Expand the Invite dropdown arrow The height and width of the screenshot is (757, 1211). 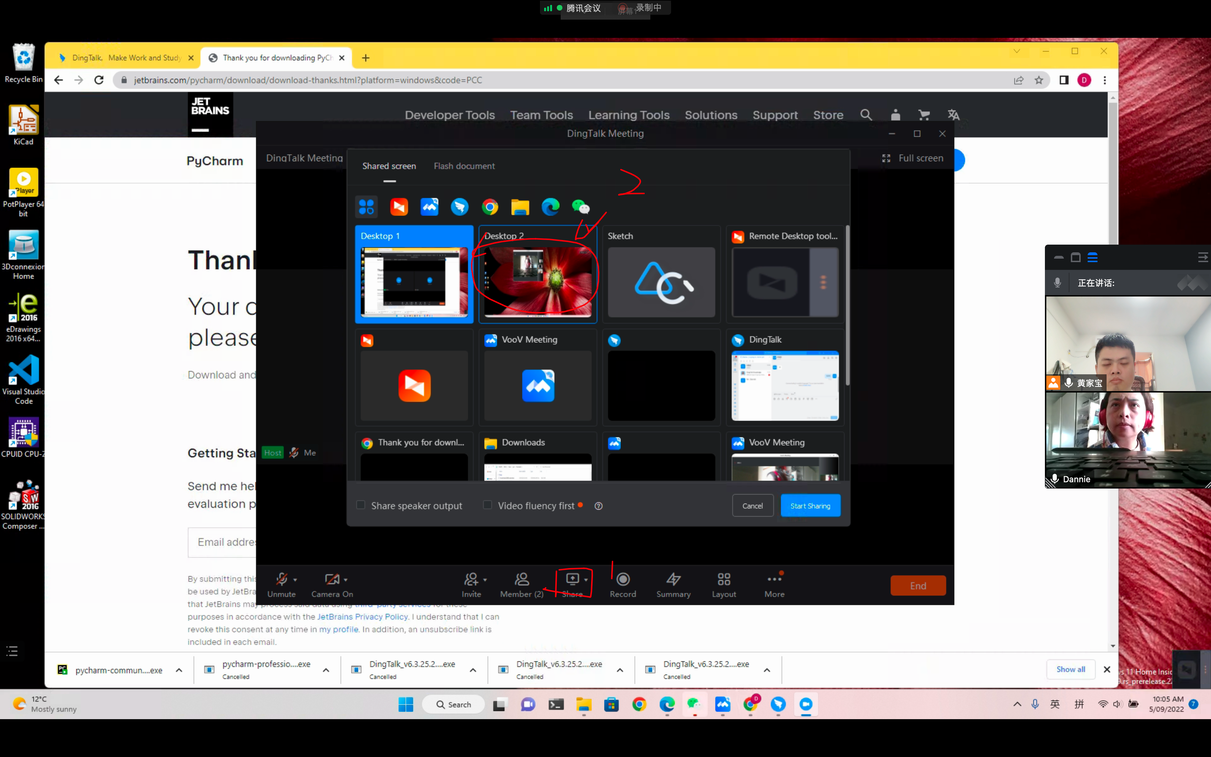click(485, 580)
